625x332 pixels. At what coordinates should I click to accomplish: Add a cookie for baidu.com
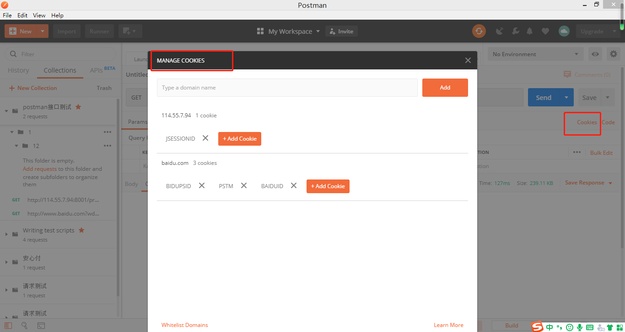coord(328,186)
